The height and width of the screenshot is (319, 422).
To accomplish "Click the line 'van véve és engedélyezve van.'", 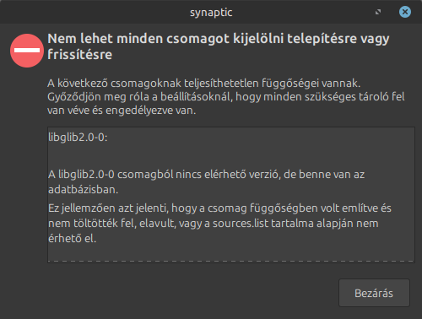I will coord(122,111).
